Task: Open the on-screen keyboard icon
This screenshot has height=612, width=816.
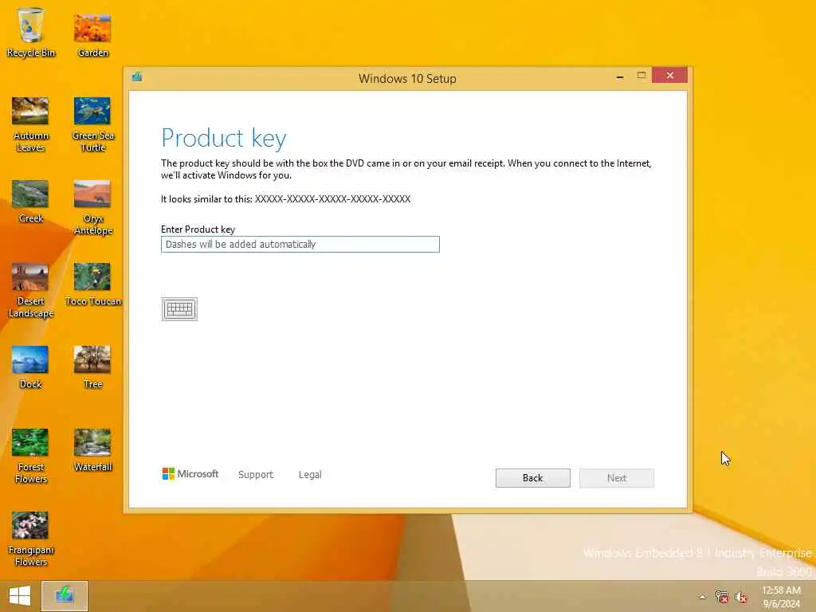Action: (x=179, y=309)
